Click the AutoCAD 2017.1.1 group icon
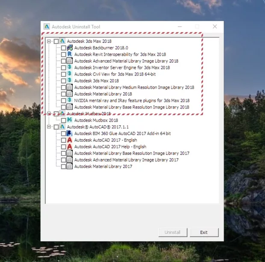The height and width of the screenshot is (262, 265). tap(62, 126)
